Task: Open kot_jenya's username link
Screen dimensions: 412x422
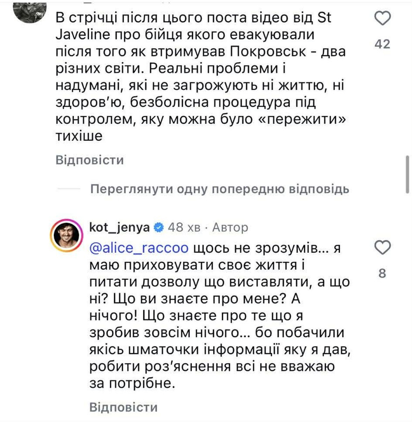Action: [x=120, y=227]
